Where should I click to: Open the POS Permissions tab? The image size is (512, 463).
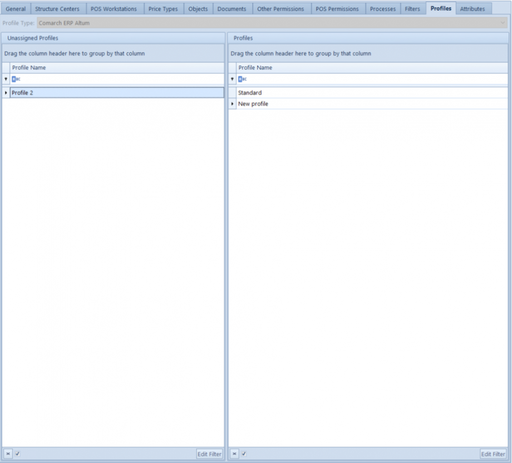pyautogui.click(x=337, y=9)
